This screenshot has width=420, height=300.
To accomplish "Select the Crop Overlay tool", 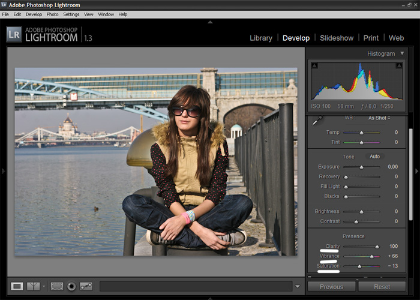I will pos(57,286).
